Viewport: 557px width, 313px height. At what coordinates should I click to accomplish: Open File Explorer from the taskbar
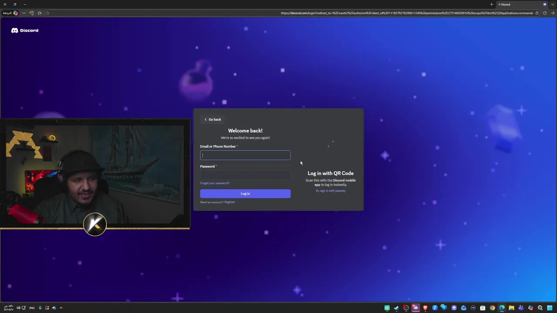pos(511,308)
